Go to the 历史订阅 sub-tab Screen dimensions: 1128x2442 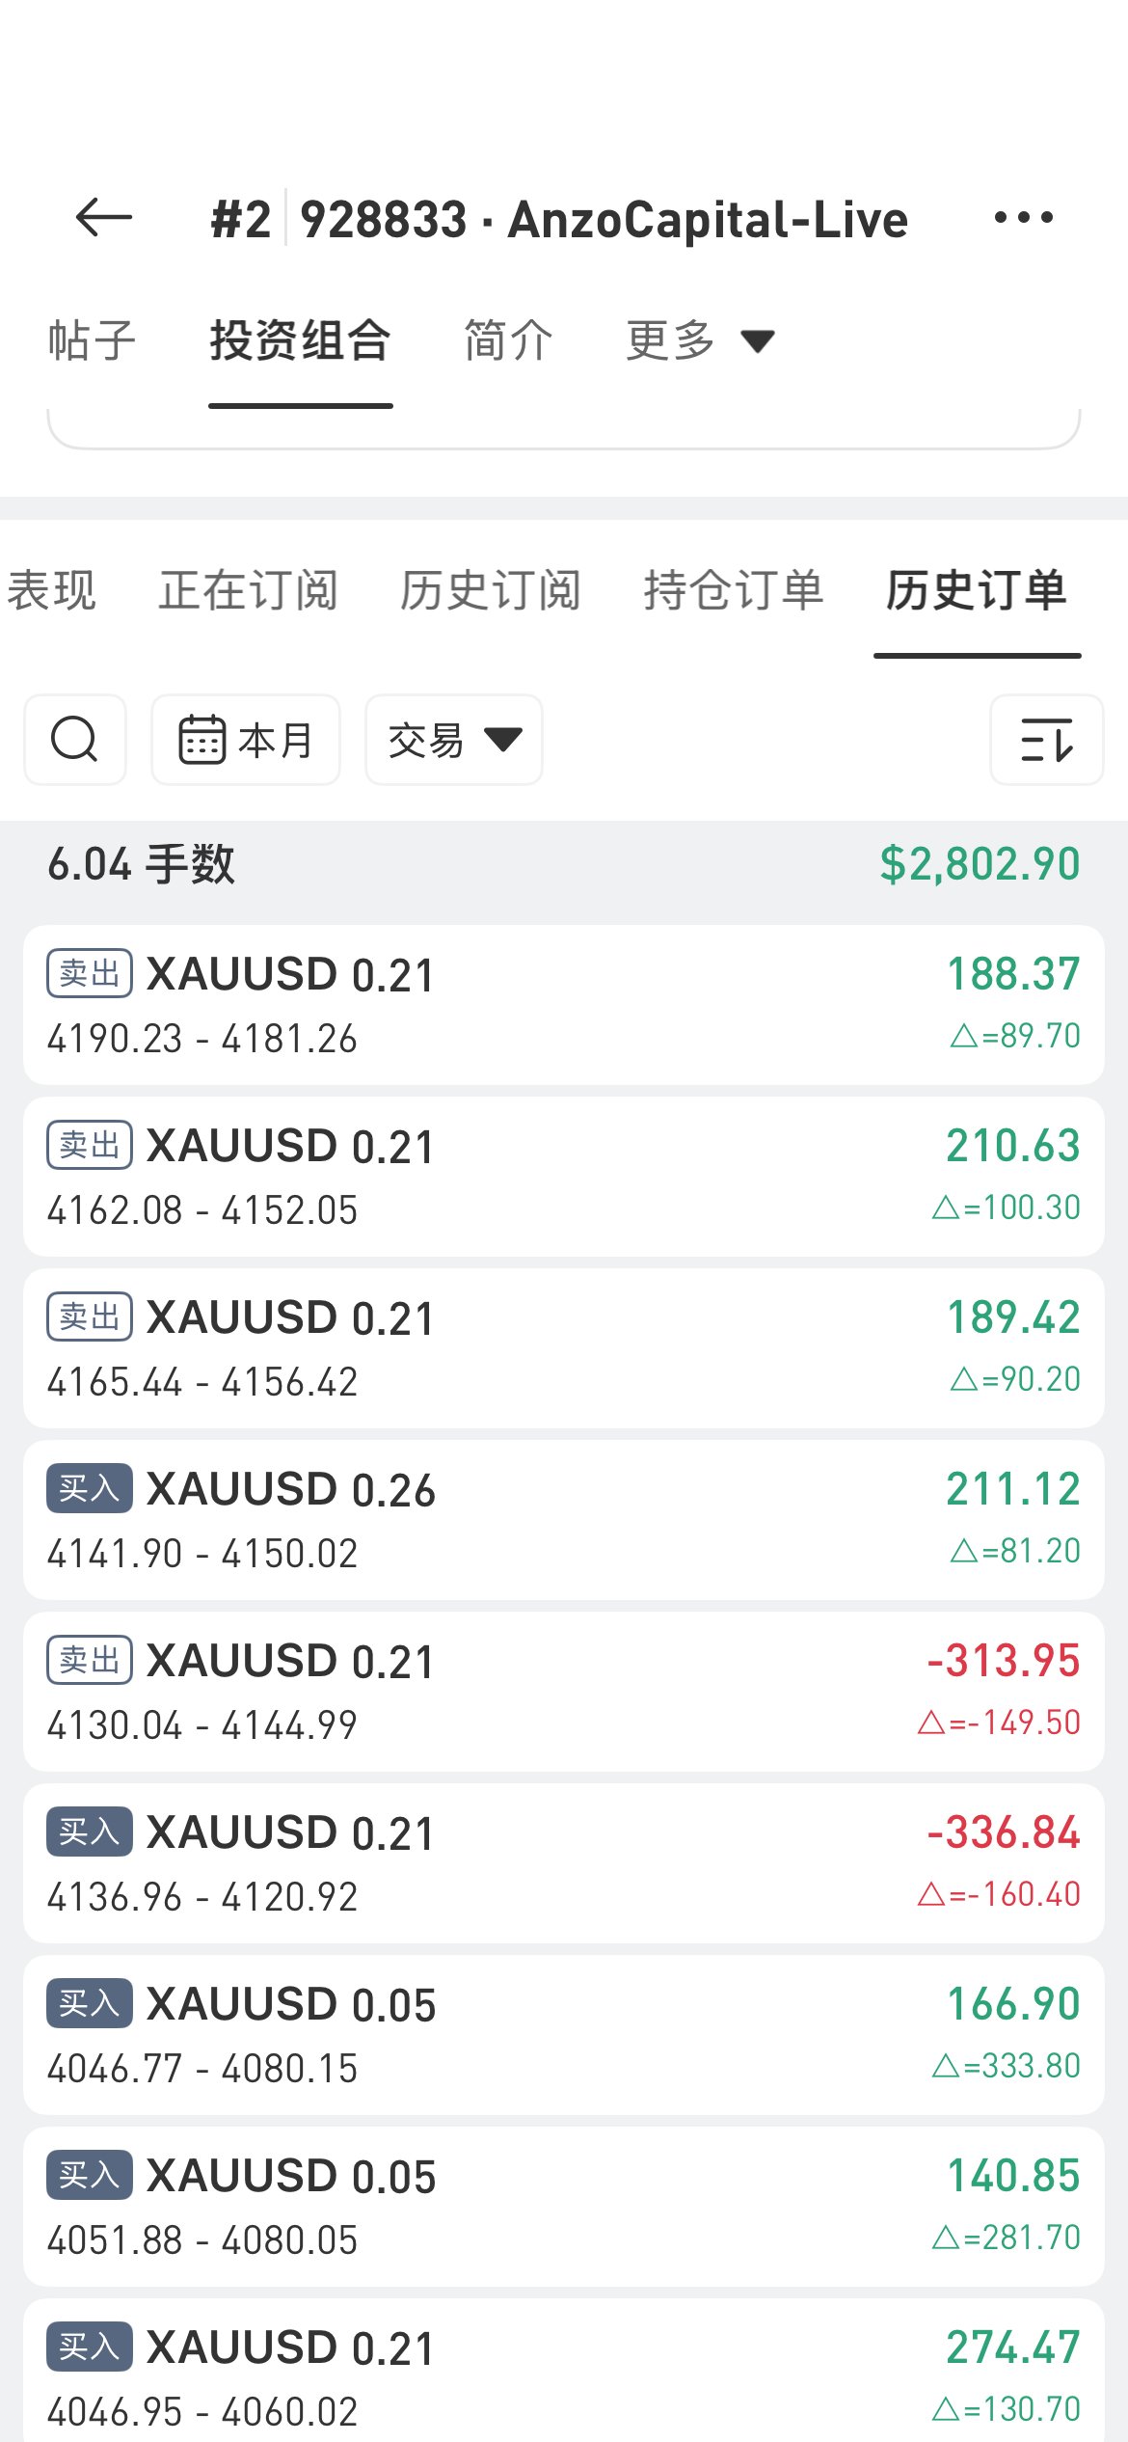491,589
